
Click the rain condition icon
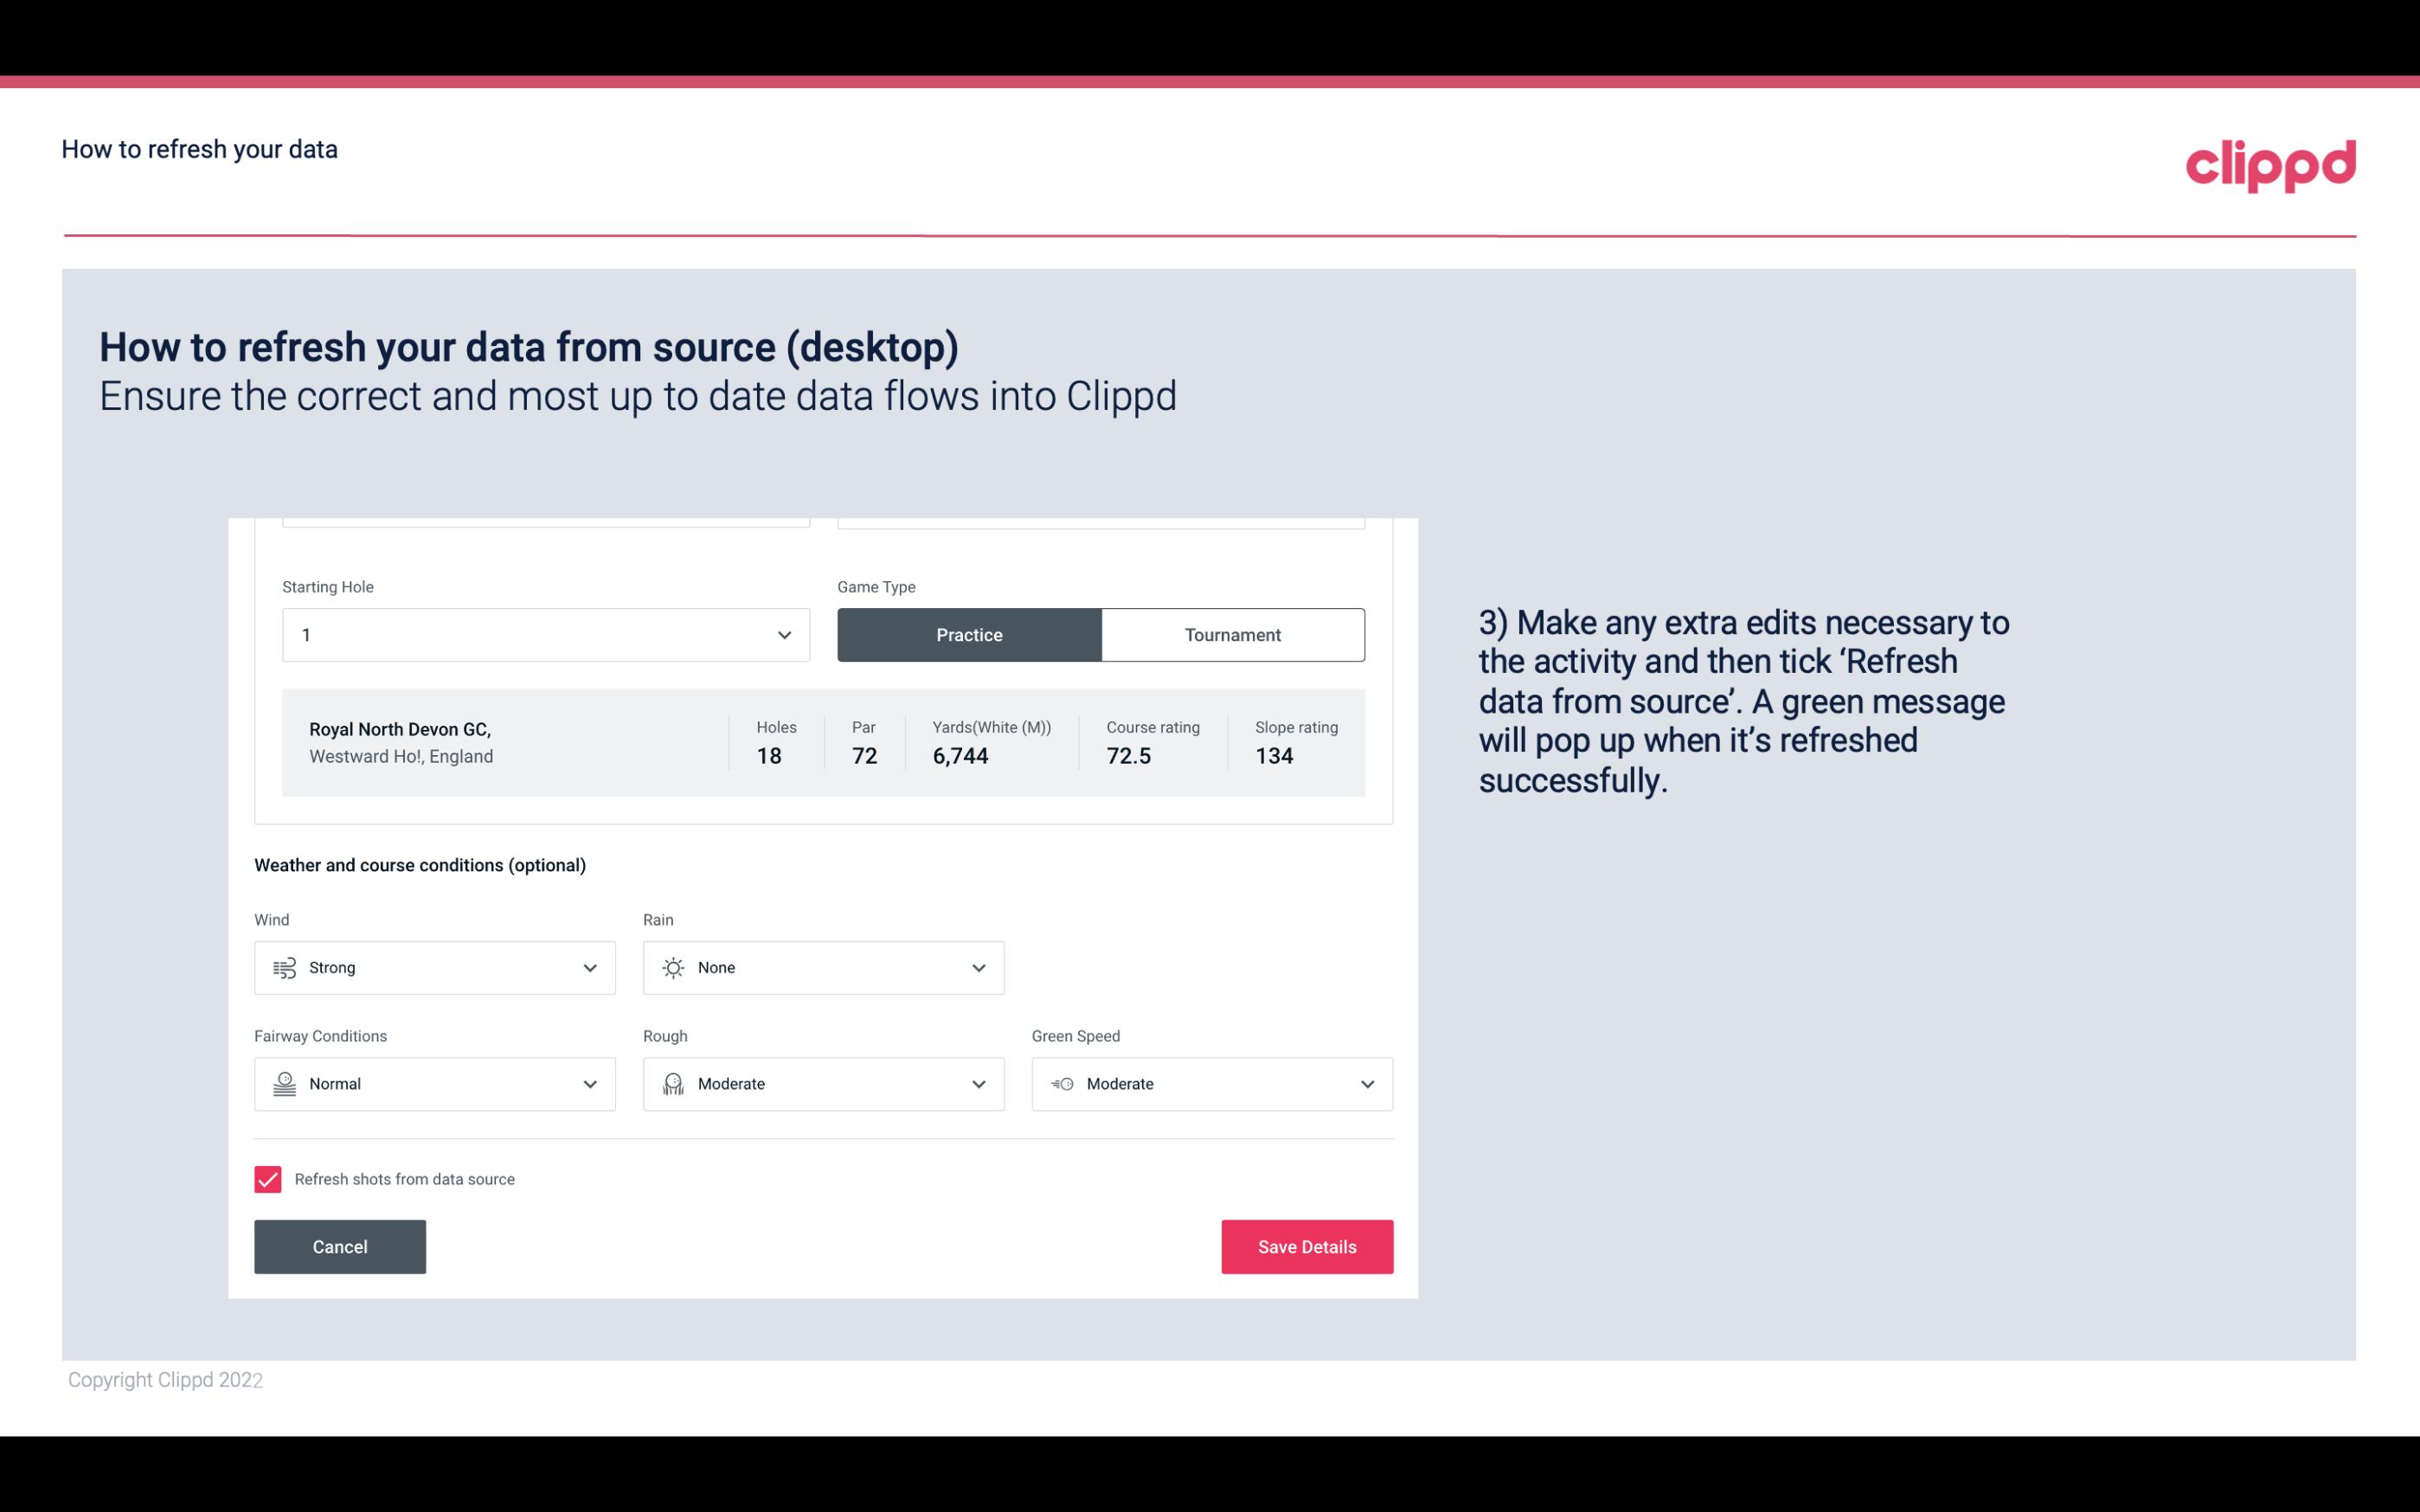(x=672, y=967)
